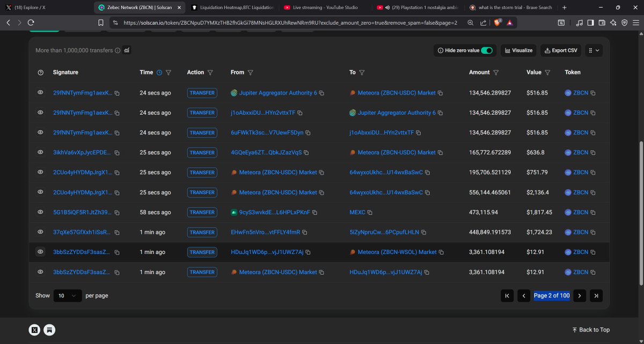Image resolution: width=644 pixels, height=344 pixels.
Task: Click the browser back arrow
Action: tap(8, 23)
